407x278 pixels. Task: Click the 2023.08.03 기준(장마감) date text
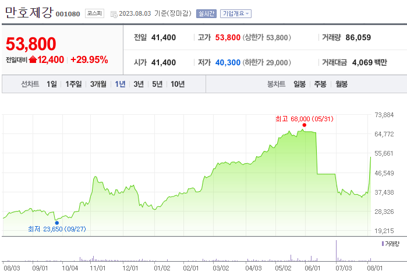pyautogui.click(x=155, y=13)
